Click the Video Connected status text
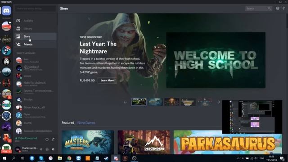 click(27, 138)
